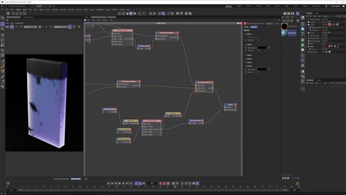Click the current frame field in timeline

152,184
